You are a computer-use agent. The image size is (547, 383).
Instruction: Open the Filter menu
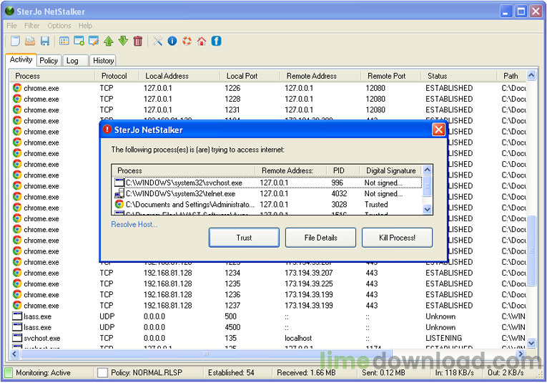pos(31,26)
